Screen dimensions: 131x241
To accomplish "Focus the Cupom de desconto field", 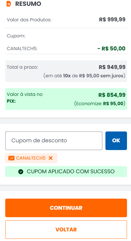I will [x=54, y=141].
